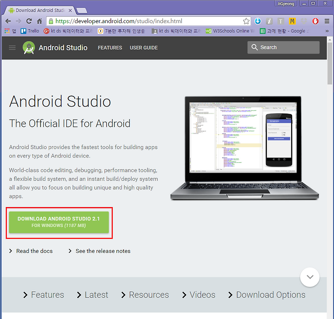The height and width of the screenshot is (319, 334).
Task: Click the Android Studio header title text
Action: tap(63, 48)
